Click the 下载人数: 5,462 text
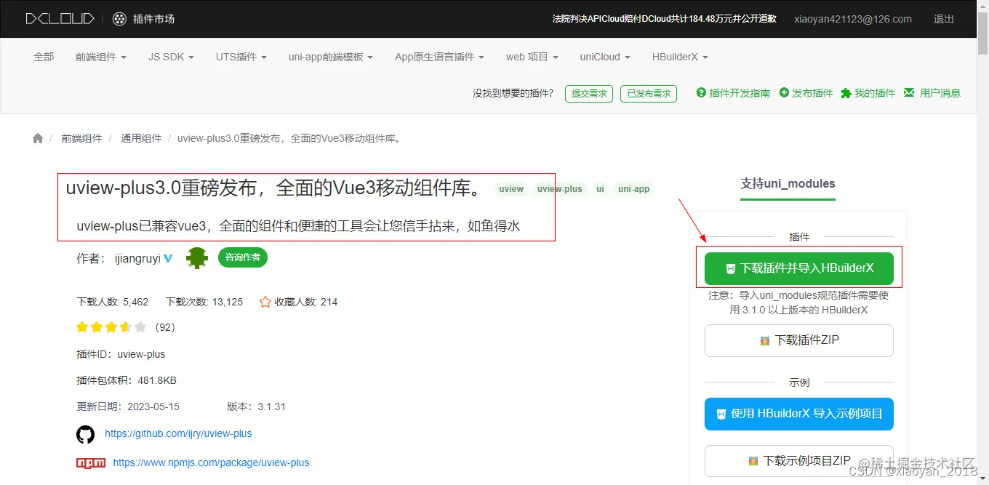This screenshot has width=989, height=485. point(113,302)
